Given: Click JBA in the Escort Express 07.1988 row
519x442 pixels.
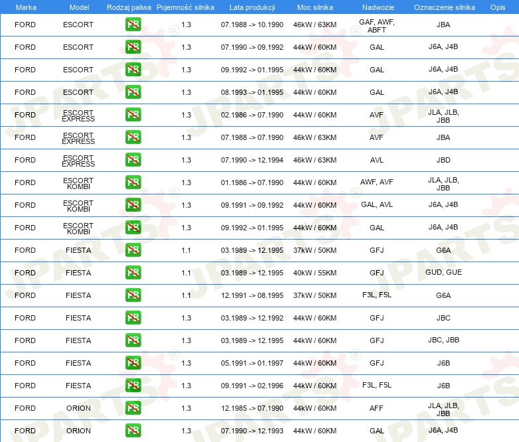Looking at the screenshot, I should coord(443,137).
